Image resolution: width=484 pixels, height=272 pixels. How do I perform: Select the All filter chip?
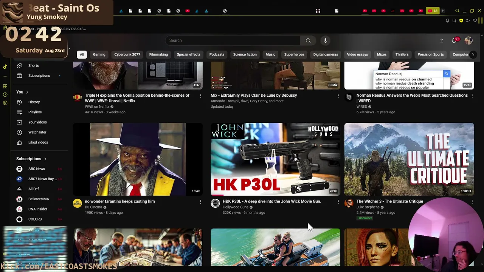point(82,54)
